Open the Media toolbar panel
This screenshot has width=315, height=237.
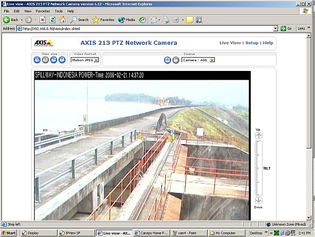[127, 20]
